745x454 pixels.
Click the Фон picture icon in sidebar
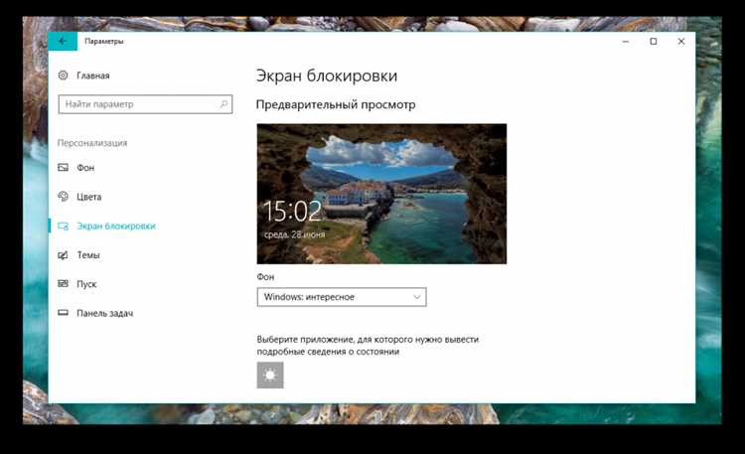64,167
